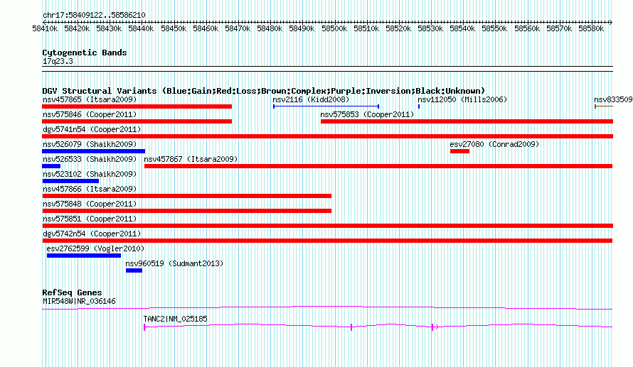
Task: Click the thin blue nsv2116 gain span
Action: pos(326,106)
